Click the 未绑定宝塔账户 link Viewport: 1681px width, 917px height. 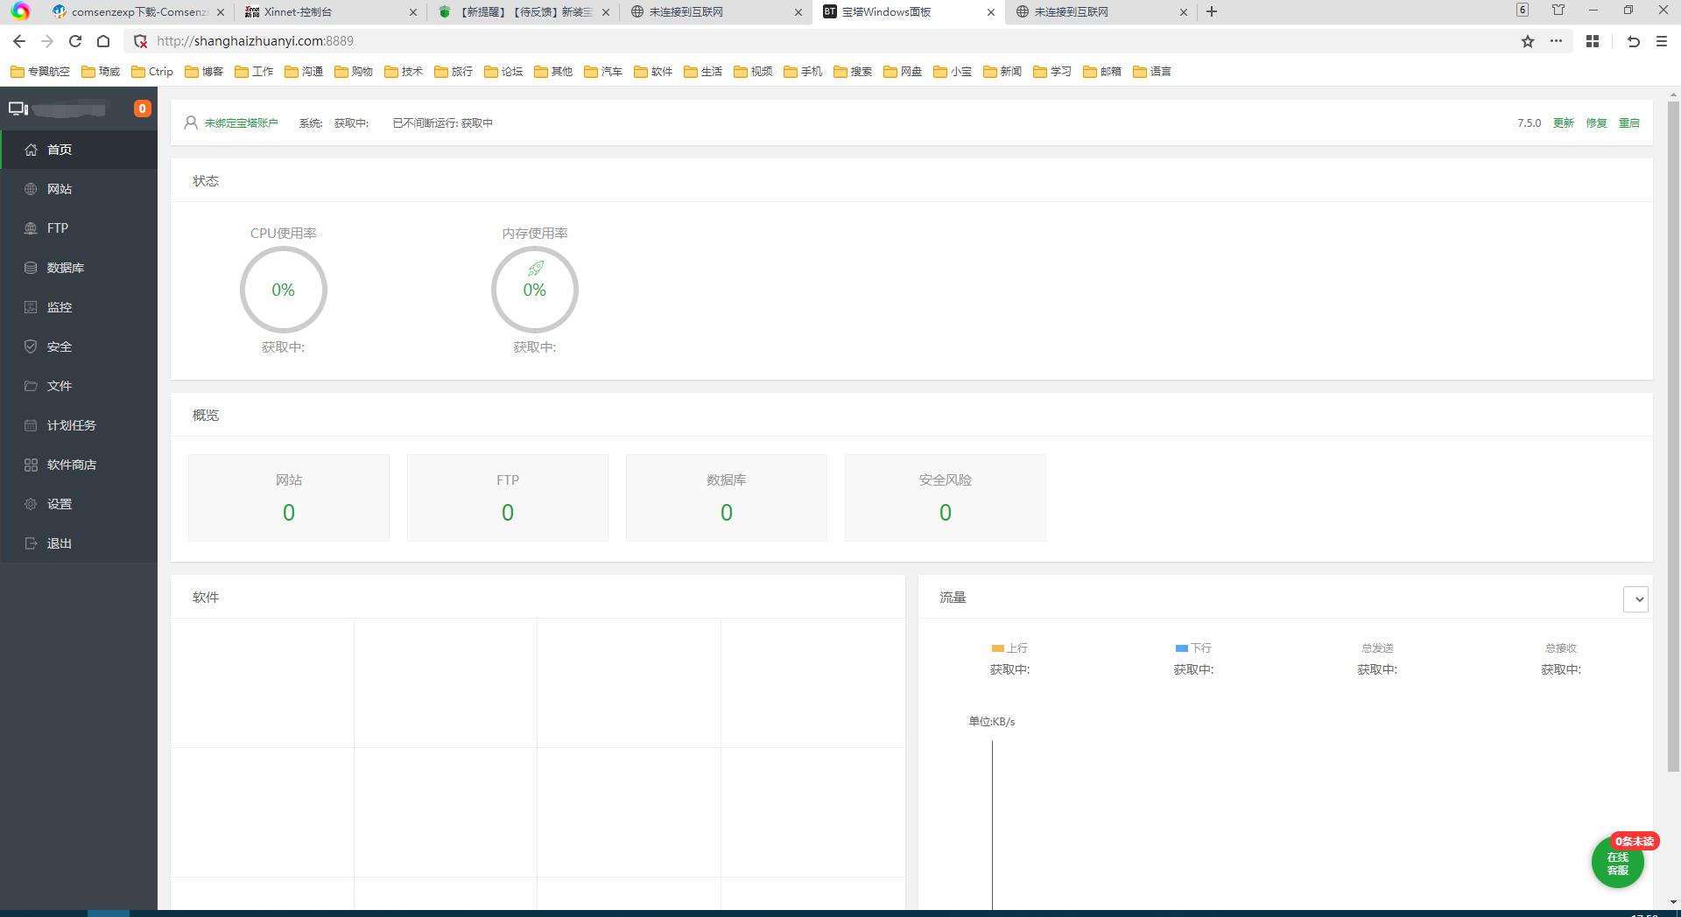point(241,123)
